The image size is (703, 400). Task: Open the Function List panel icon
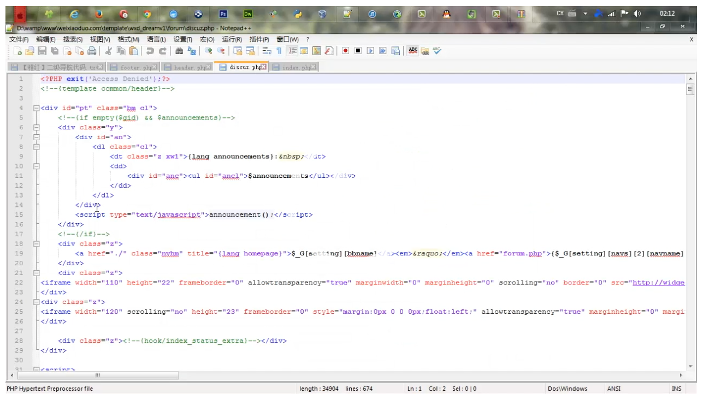point(329,51)
